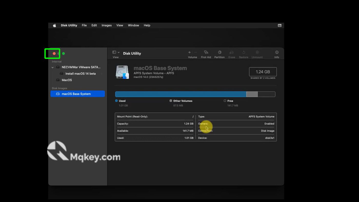This screenshot has width=359, height=202.
Task: Select the Install macOS 14 beta volume
Action: click(78, 73)
